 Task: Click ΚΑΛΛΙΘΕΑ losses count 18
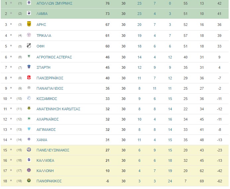pyautogui.click(x=170, y=160)
